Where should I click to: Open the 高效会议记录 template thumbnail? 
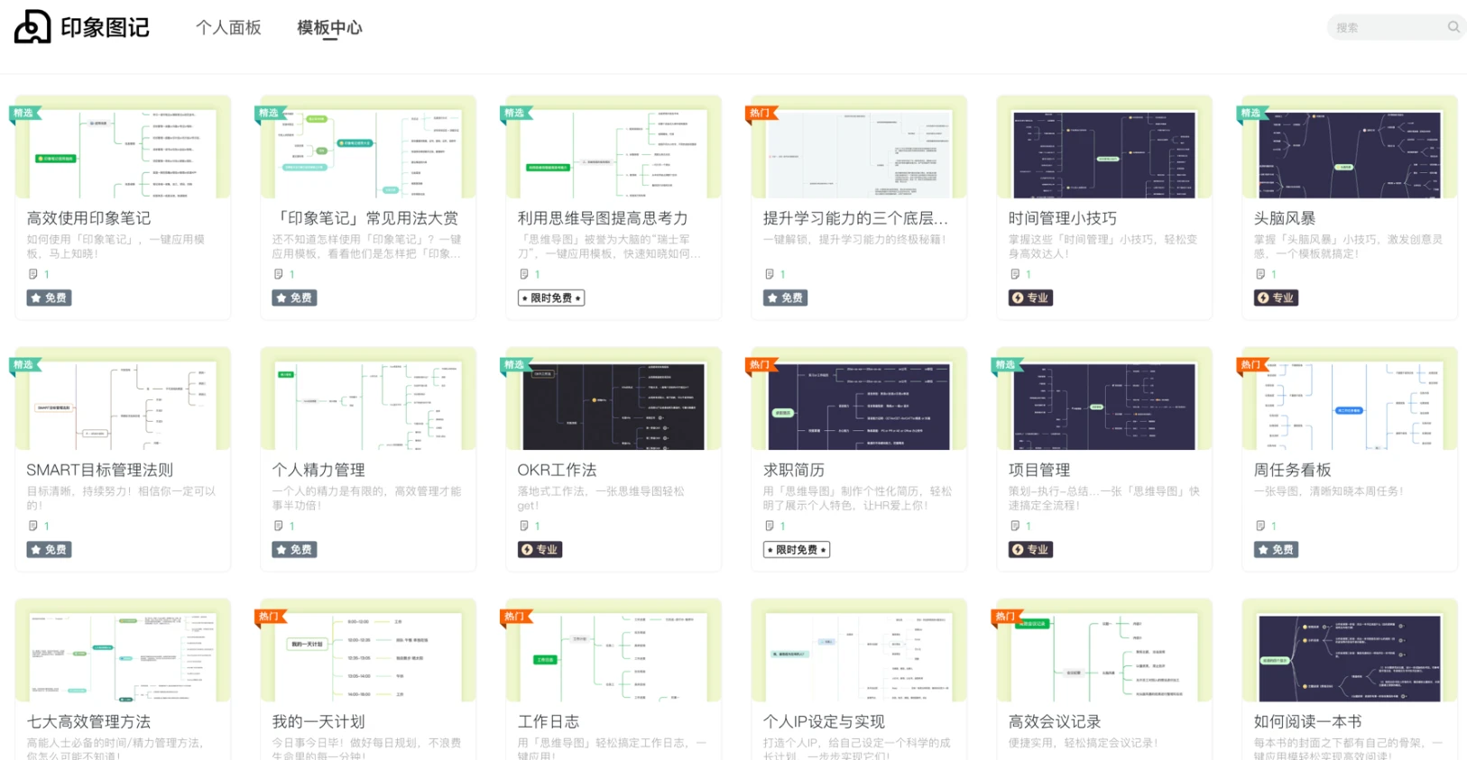pyautogui.click(x=1104, y=650)
